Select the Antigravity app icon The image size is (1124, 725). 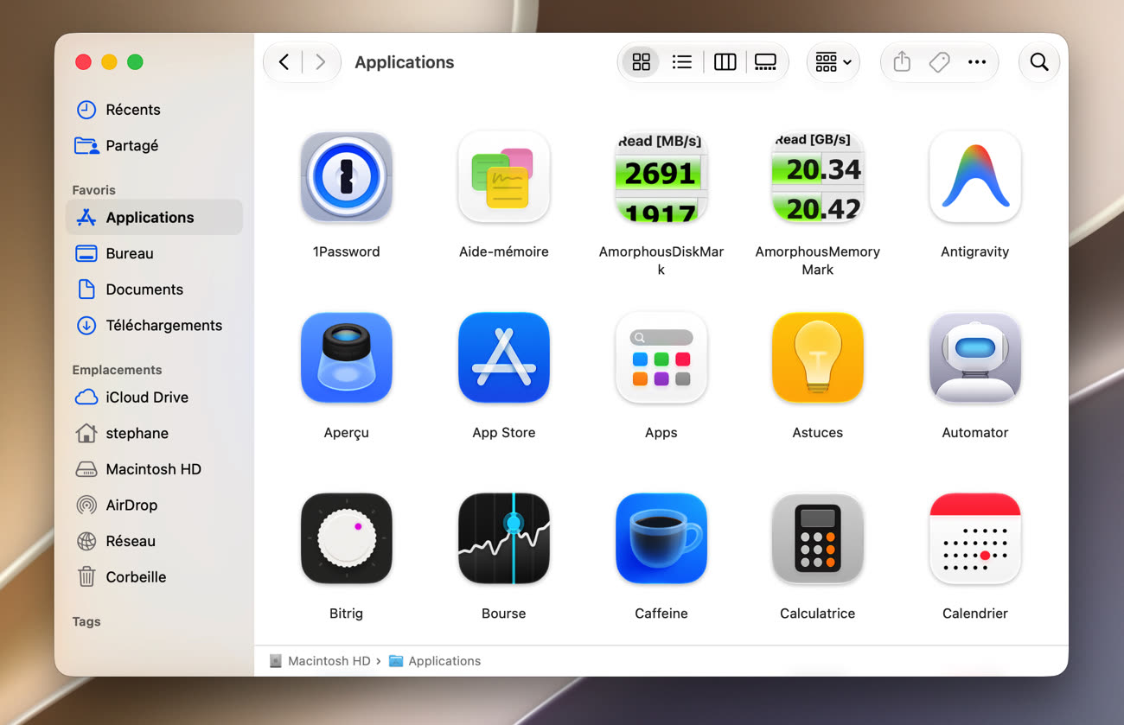[974, 177]
